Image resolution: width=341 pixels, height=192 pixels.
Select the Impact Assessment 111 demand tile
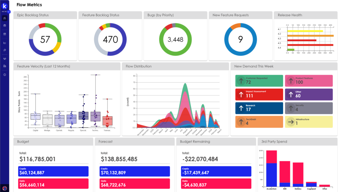pos(259,94)
